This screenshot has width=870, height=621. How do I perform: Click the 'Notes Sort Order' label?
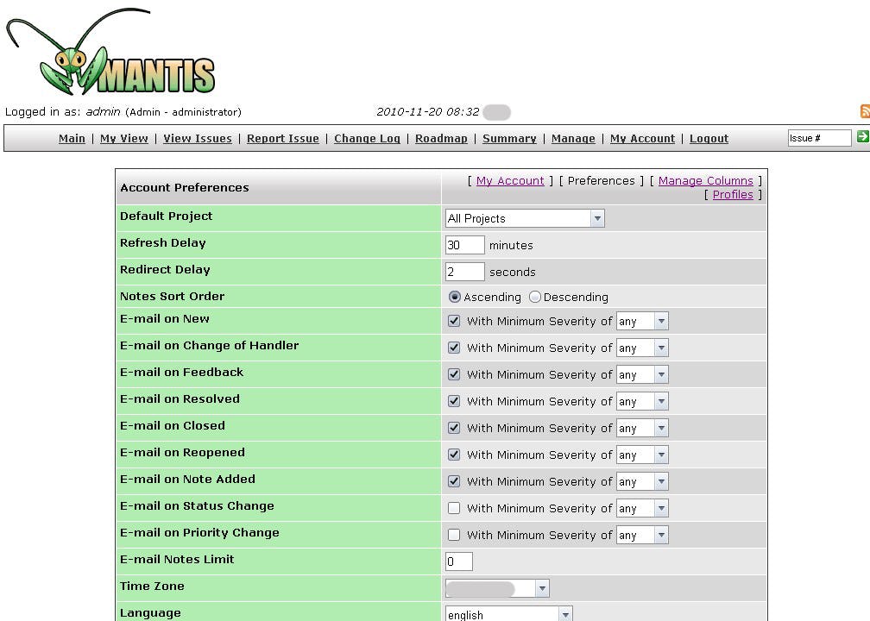coord(173,296)
